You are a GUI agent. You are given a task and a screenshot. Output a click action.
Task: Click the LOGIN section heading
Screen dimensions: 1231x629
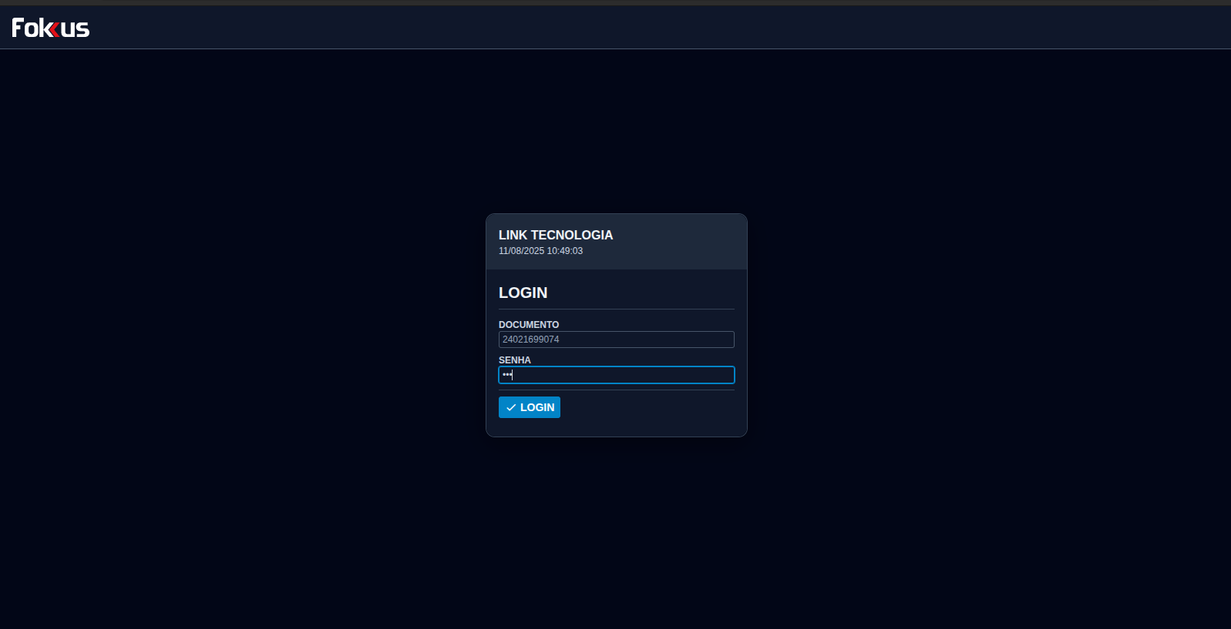tap(523, 293)
